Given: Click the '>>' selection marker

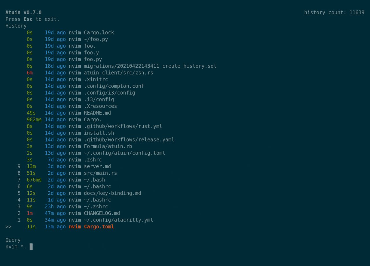Looking at the screenshot, I should [x=8, y=227].
